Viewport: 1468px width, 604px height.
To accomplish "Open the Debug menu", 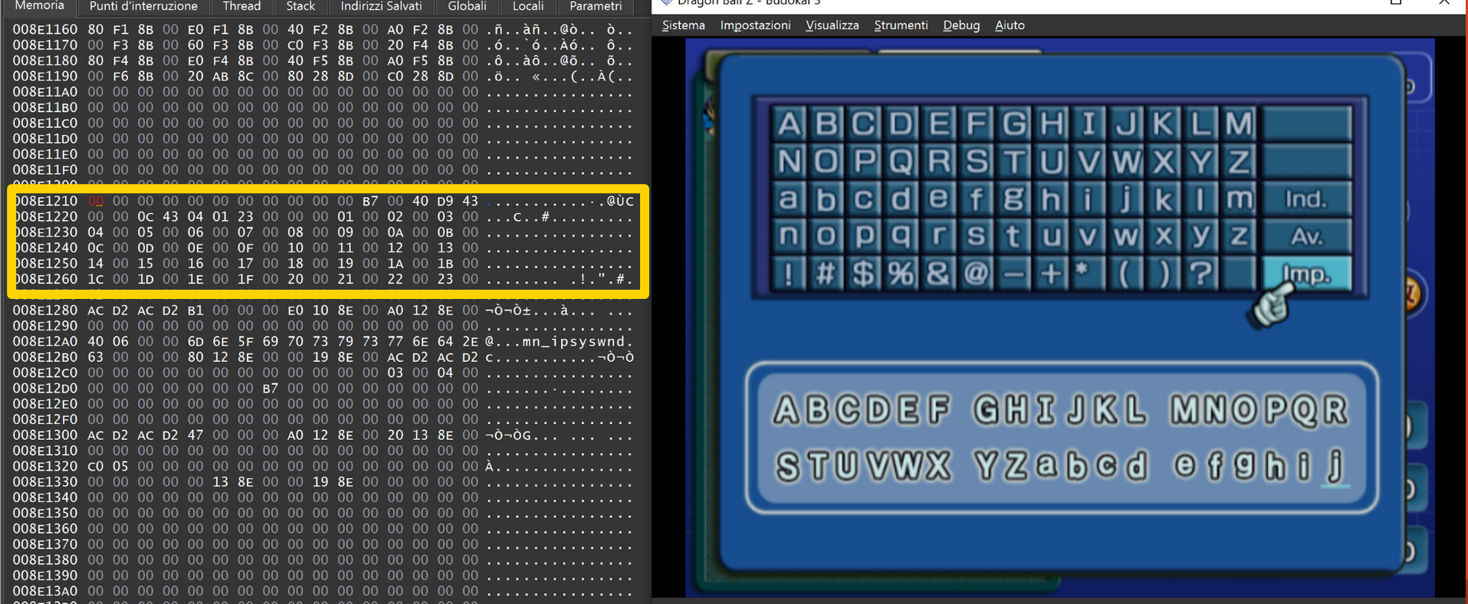I will coord(961,25).
